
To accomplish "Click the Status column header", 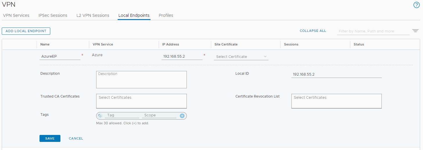I will pyautogui.click(x=359, y=44).
